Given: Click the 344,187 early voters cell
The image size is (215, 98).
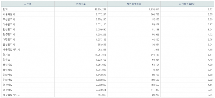Looking at the screenshot, I should click(155, 55).
